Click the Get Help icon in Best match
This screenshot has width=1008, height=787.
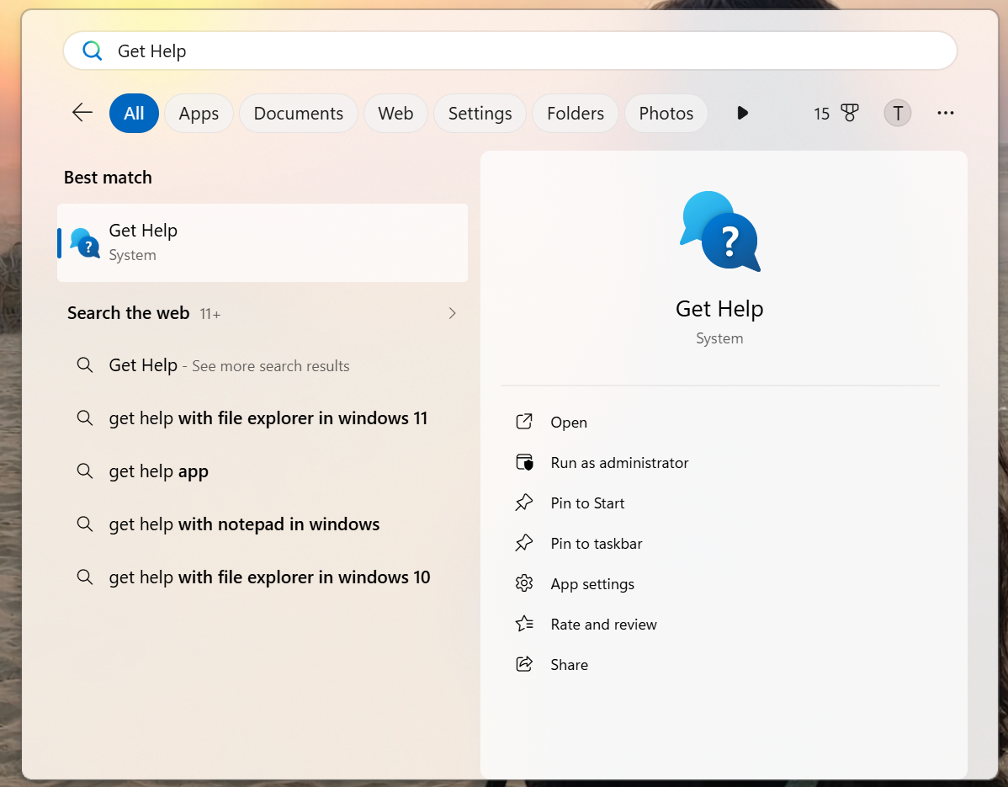pos(85,243)
